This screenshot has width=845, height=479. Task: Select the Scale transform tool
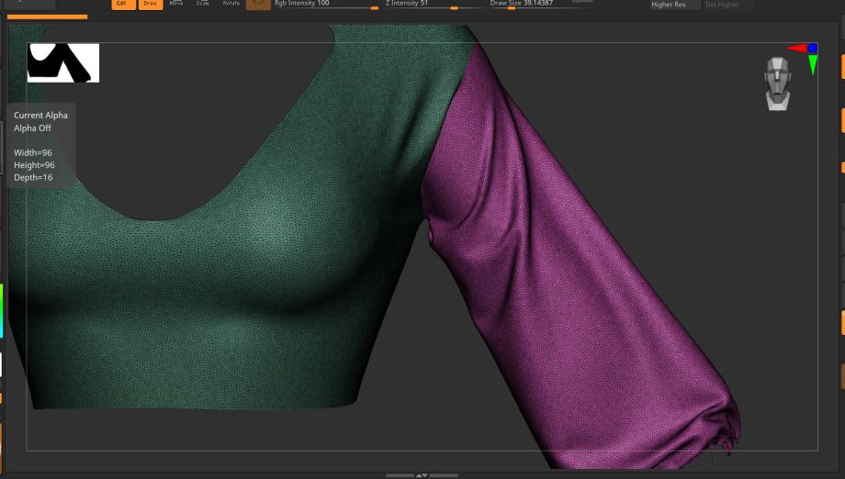pyautogui.click(x=203, y=4)
